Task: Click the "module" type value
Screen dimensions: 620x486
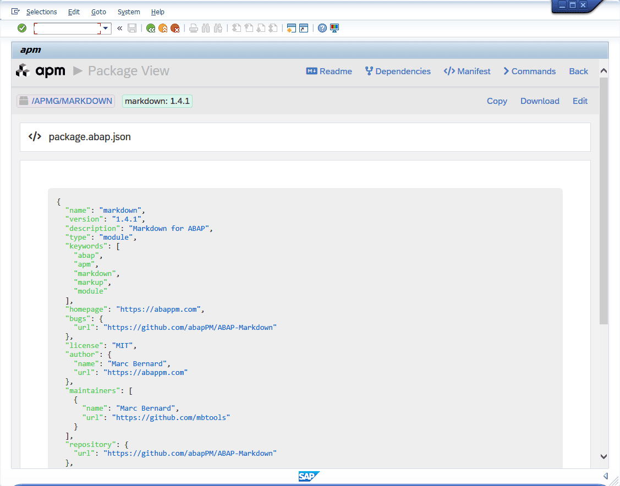Action: (116, 238)
